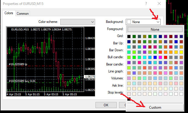
Task: Click the EURUSD chart preview image
Action: pyautogui.click(x=50, y=61)
